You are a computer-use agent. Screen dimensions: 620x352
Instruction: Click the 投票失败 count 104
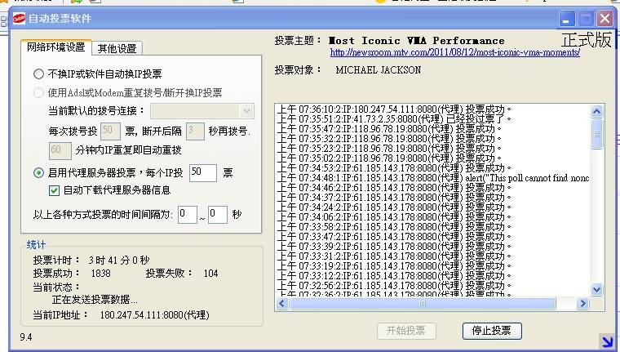point(210,274)
